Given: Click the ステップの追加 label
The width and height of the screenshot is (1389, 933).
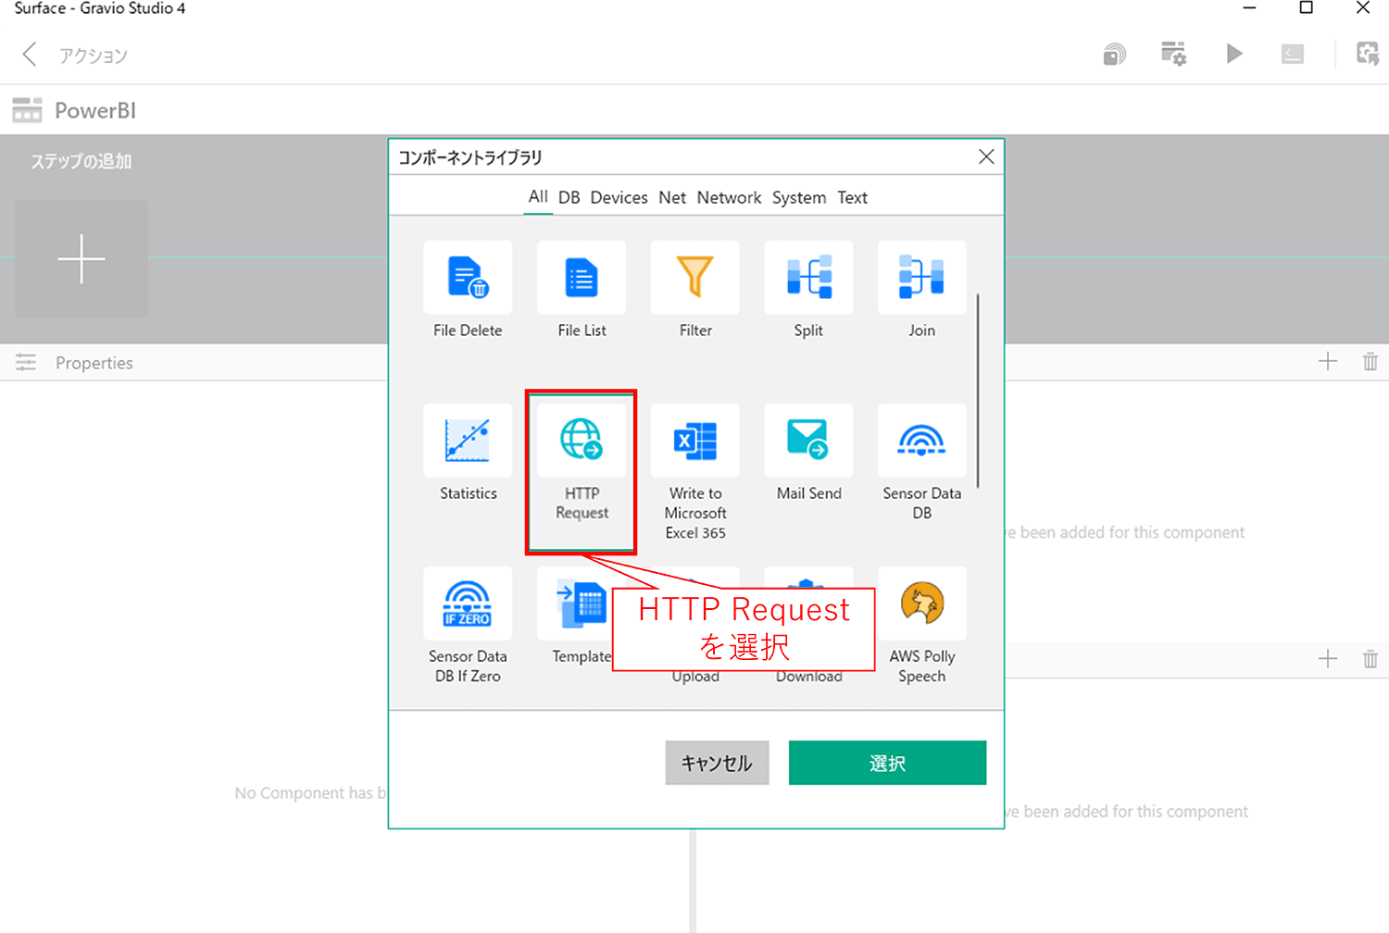Looking at the screenshot, I should tap(81, 161).
